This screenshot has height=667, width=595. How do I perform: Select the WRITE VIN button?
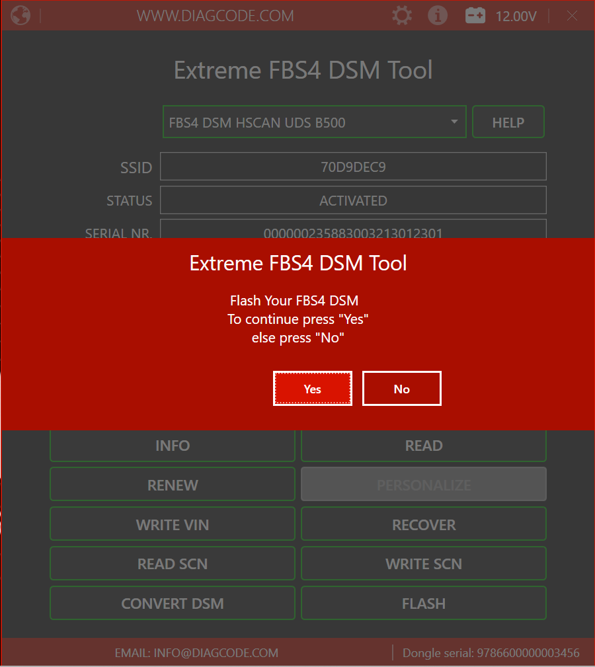point(173,525)
